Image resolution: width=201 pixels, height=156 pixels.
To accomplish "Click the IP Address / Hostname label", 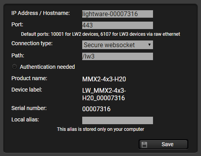I will click(41, 13).
